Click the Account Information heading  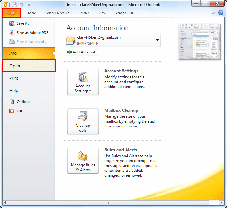coord(98,28)
